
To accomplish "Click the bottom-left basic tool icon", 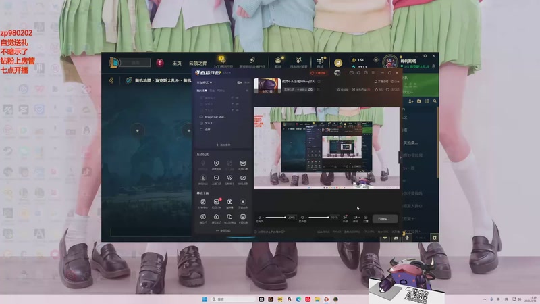I will (203, 217).
